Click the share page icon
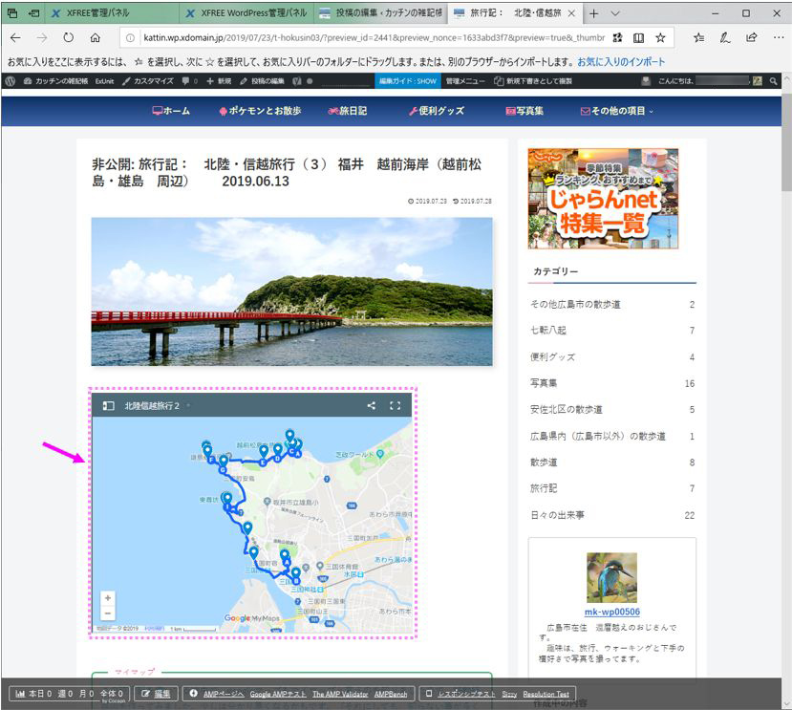Screen dimensions: 792x710 (x=751, y=37)
